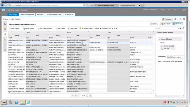Click the search magnifier icon

(x=178, y=29)
